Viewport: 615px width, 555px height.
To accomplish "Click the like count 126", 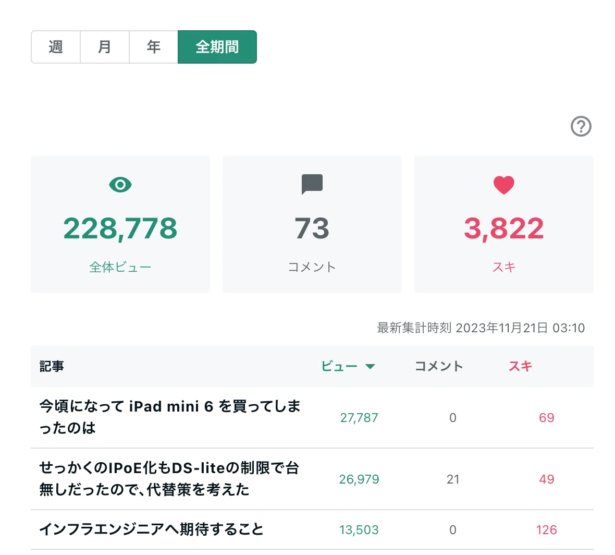I will coord(546,530).
